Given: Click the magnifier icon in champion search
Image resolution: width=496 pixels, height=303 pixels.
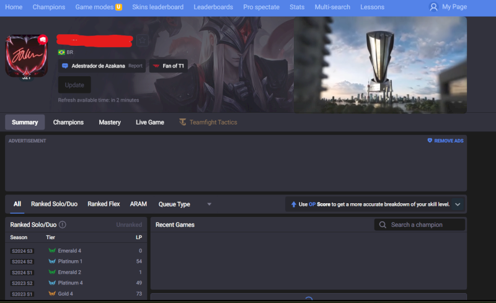Looking at the screenshot, I should tap(383, 224).
